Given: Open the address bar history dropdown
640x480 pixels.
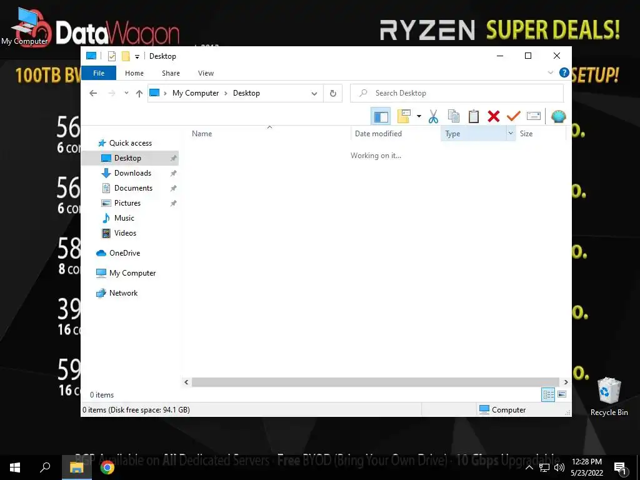Looking at the screenshot, I should [314, 94].
